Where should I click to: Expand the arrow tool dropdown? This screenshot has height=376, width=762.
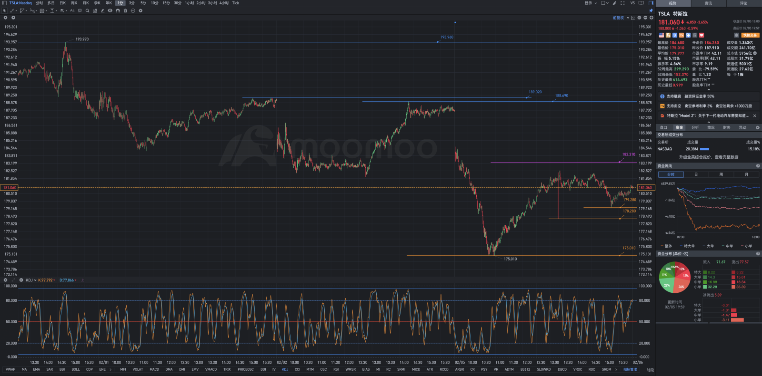click(67, 10)
